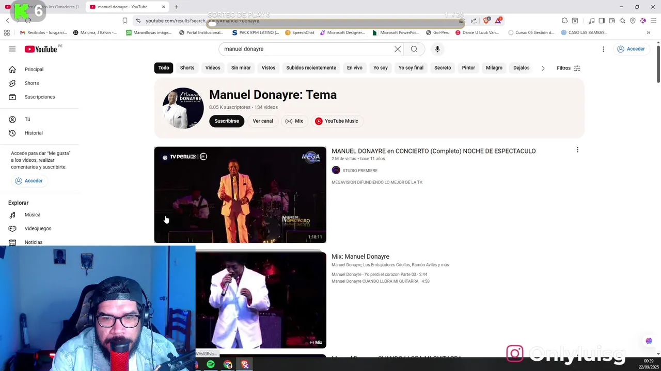Viewport: 661px width, 371px height.
Task: Open the concert video thumbnail
Action: (240, 195)
